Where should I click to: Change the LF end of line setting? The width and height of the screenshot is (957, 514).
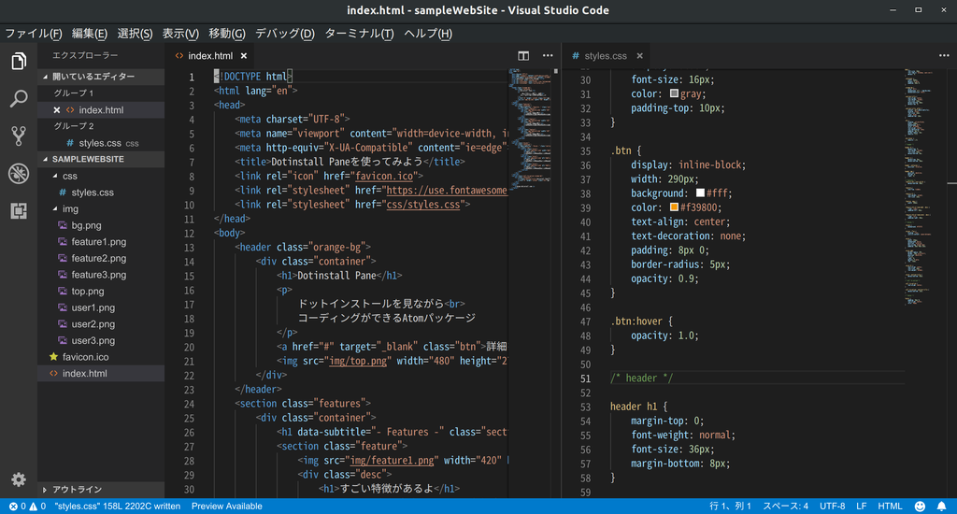861,507
